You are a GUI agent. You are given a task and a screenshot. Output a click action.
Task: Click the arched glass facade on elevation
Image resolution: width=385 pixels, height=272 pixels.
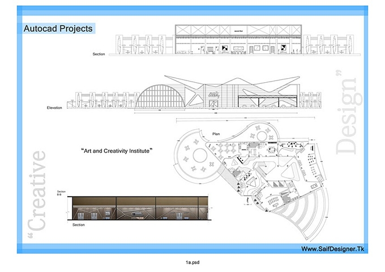[x=160, y=96]
